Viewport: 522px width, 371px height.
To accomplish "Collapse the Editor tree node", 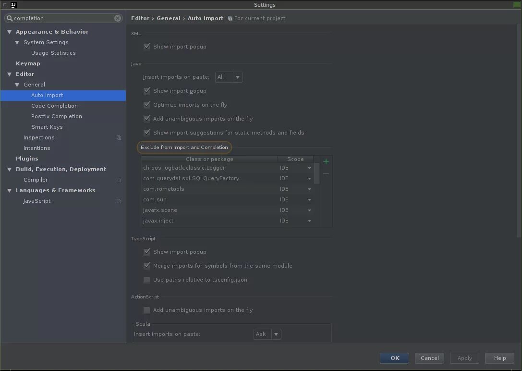I will click(9, 74).
